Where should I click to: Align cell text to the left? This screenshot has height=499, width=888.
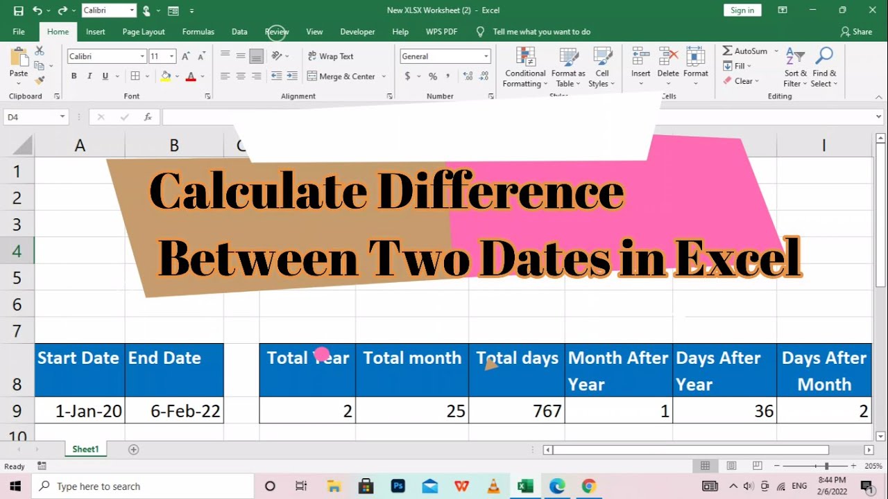(225, 76)
